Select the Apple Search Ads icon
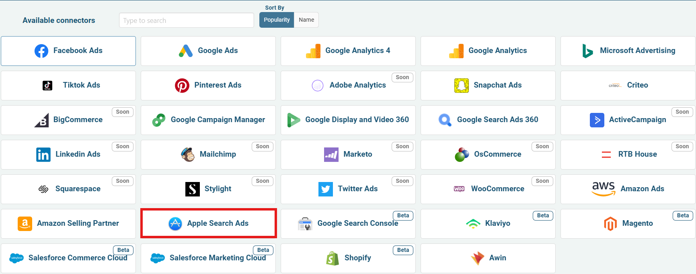696x274 pixels. pos(175,224)
